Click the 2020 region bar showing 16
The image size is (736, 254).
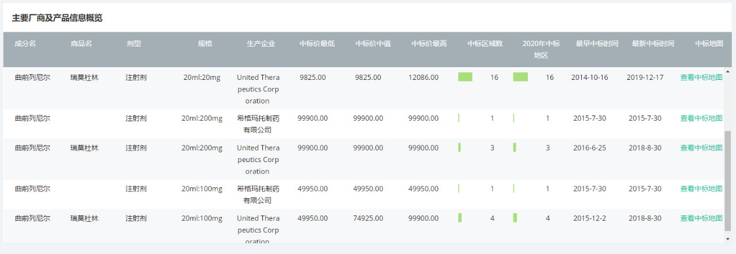click(520, 77)
